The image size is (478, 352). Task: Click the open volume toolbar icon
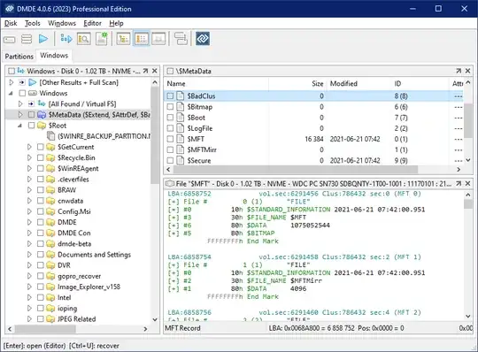click(x=66, y=39)
